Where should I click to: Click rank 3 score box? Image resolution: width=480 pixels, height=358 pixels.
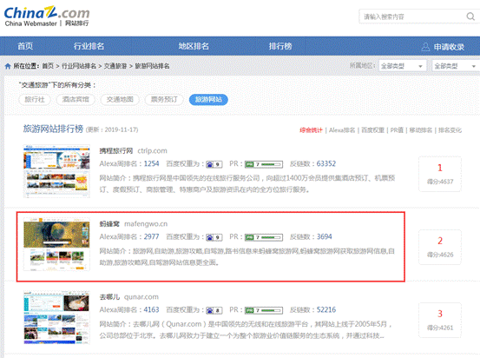(x=440, y=320)
